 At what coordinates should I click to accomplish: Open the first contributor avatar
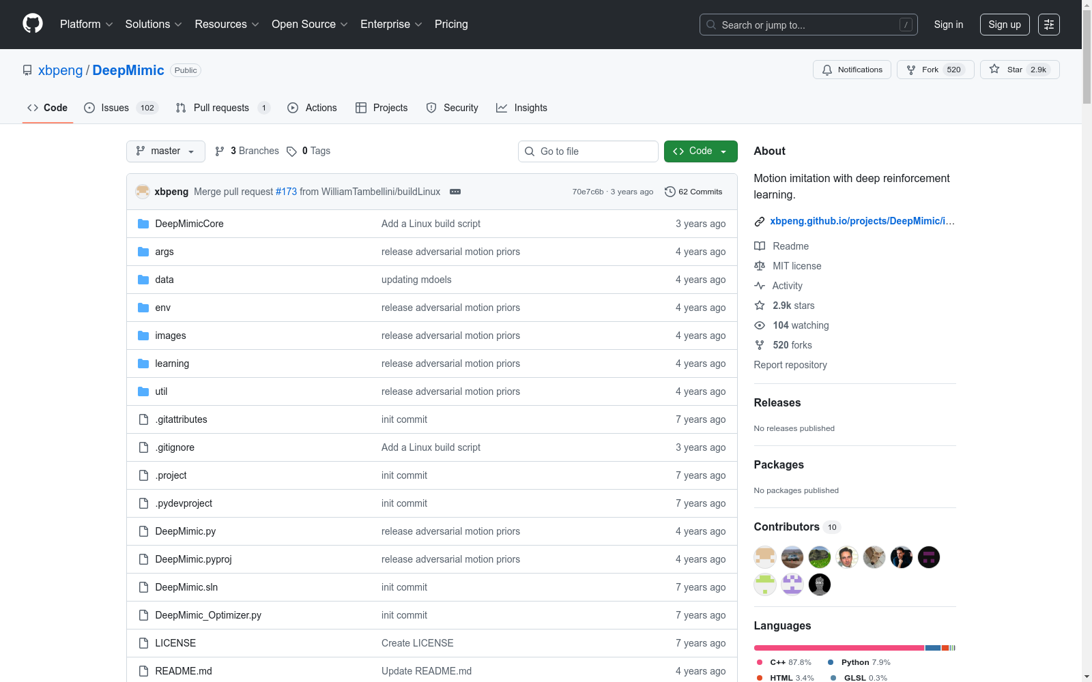click(765, 557)
